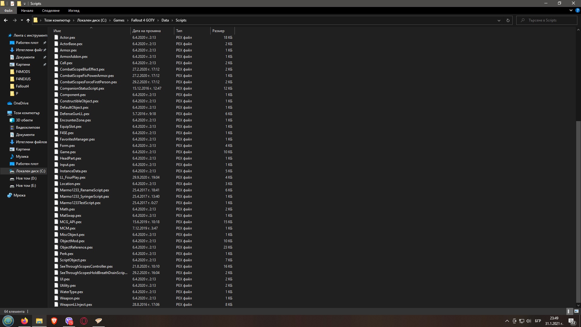Expand the ribbon with chevron
The width and height of the screenshot is (581, 327).
[571, 10]
